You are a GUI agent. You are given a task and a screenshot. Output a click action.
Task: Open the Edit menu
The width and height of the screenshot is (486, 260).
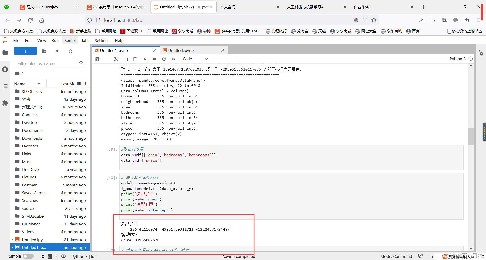(x=28, y=41)
